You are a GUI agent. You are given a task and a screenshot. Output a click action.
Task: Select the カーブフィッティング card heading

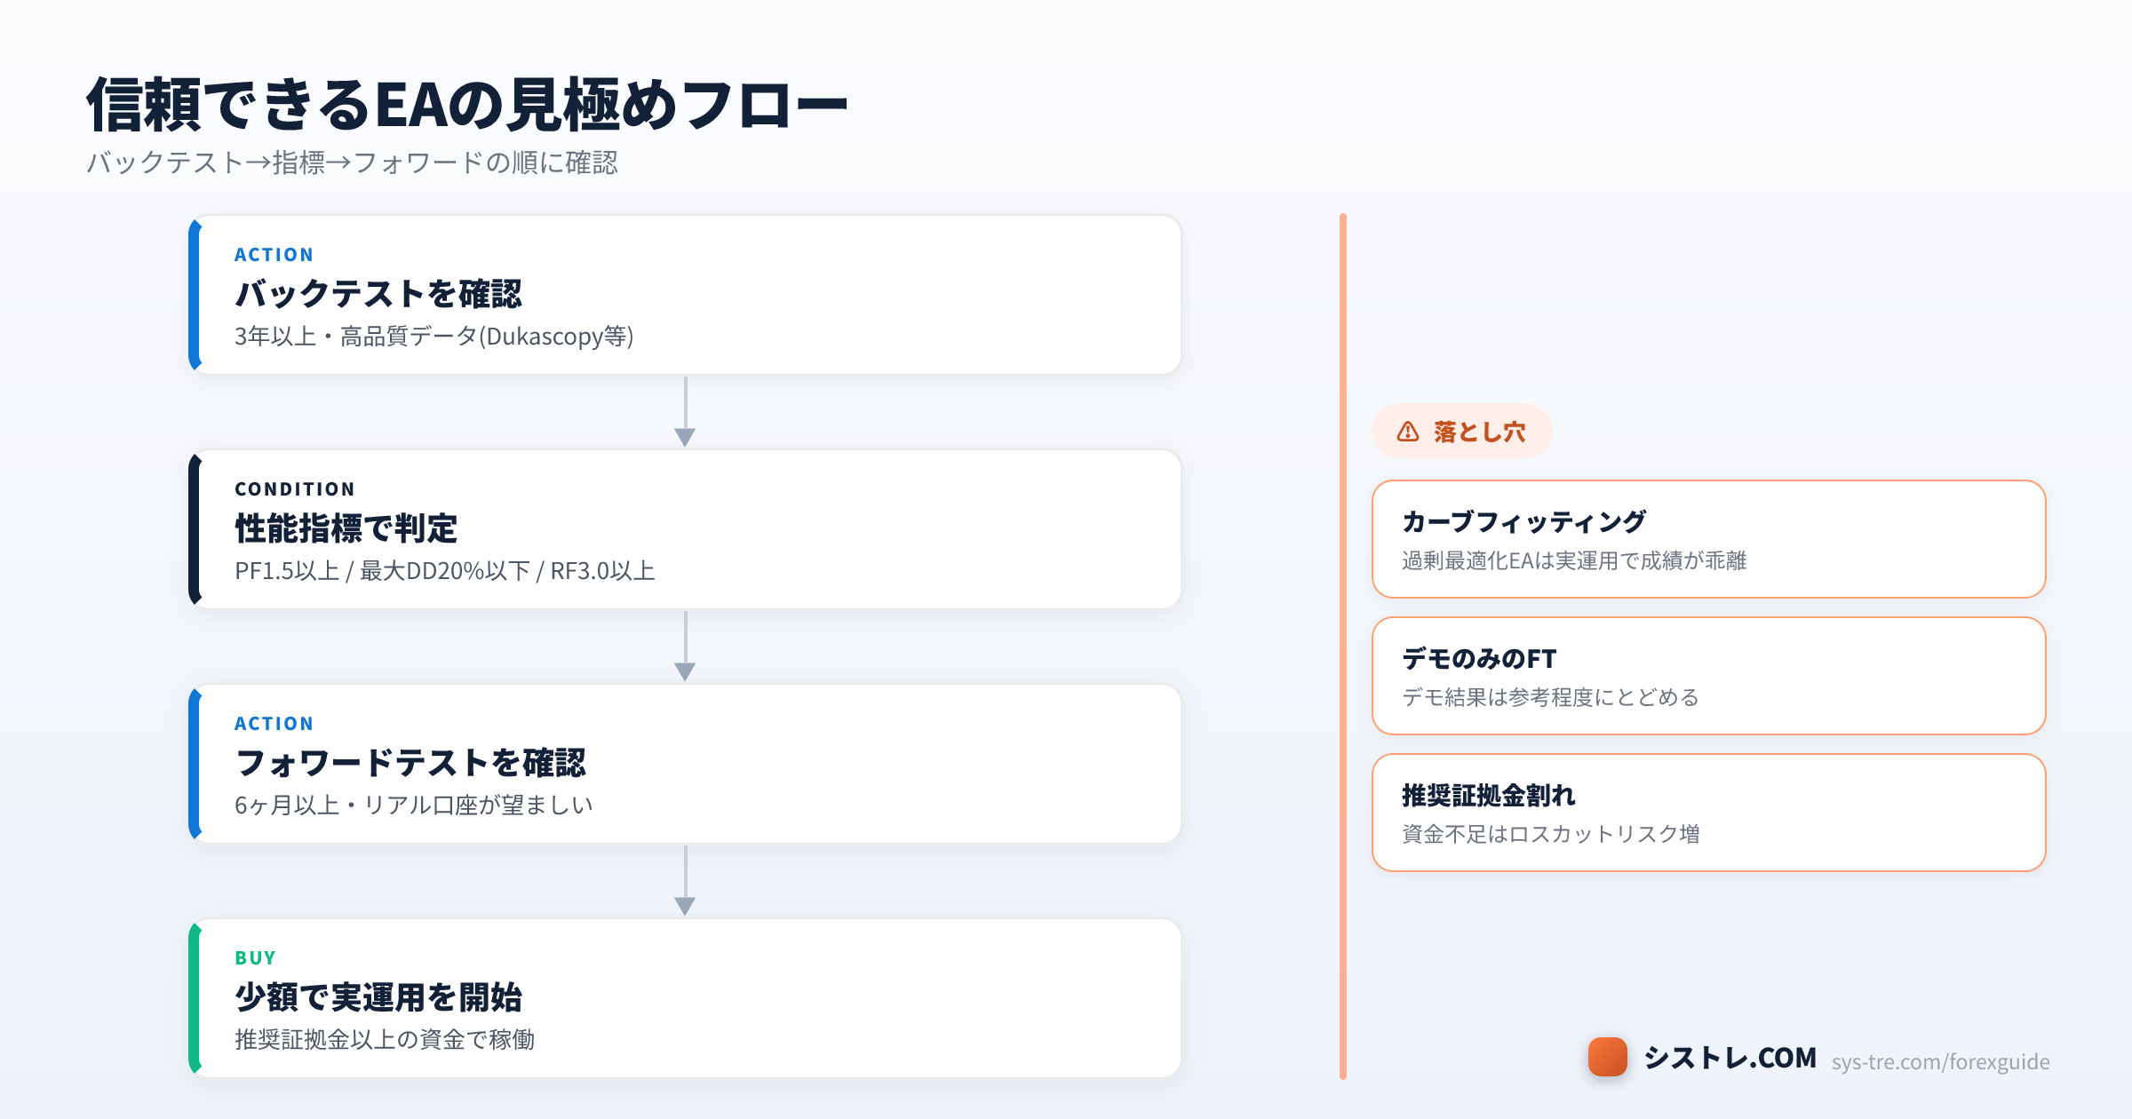(1524, 522)
